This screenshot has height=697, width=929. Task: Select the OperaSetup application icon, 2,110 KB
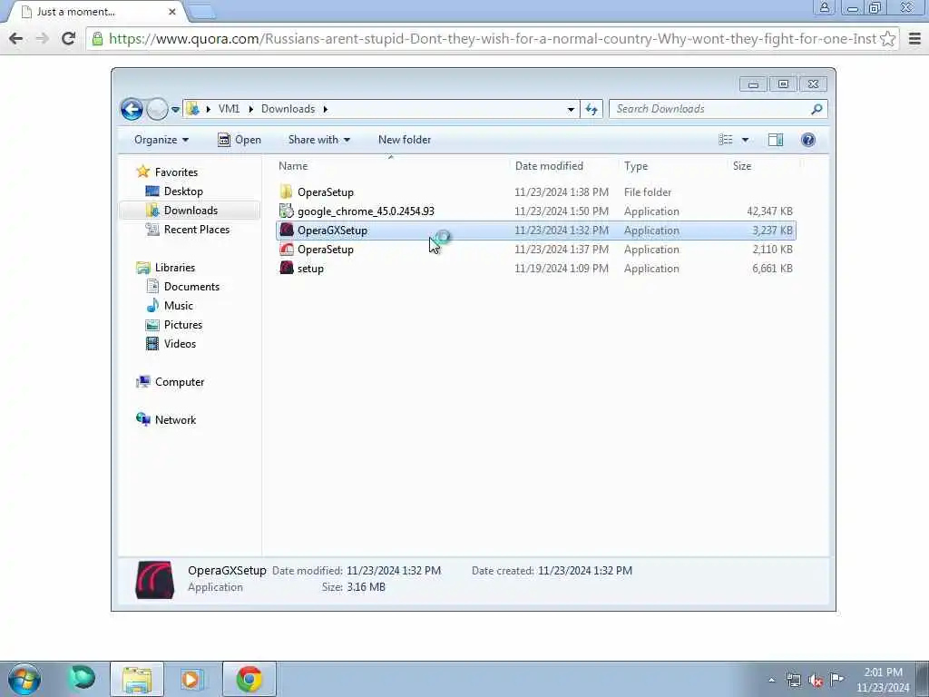click(286, 249)
